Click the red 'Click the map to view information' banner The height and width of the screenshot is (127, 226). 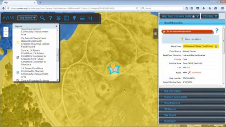(187, 31)
